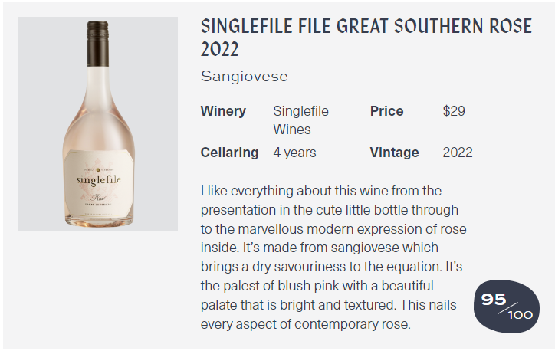Click the Singlefile rose bottle image
555x351 pixels.
tap(98, 124)
